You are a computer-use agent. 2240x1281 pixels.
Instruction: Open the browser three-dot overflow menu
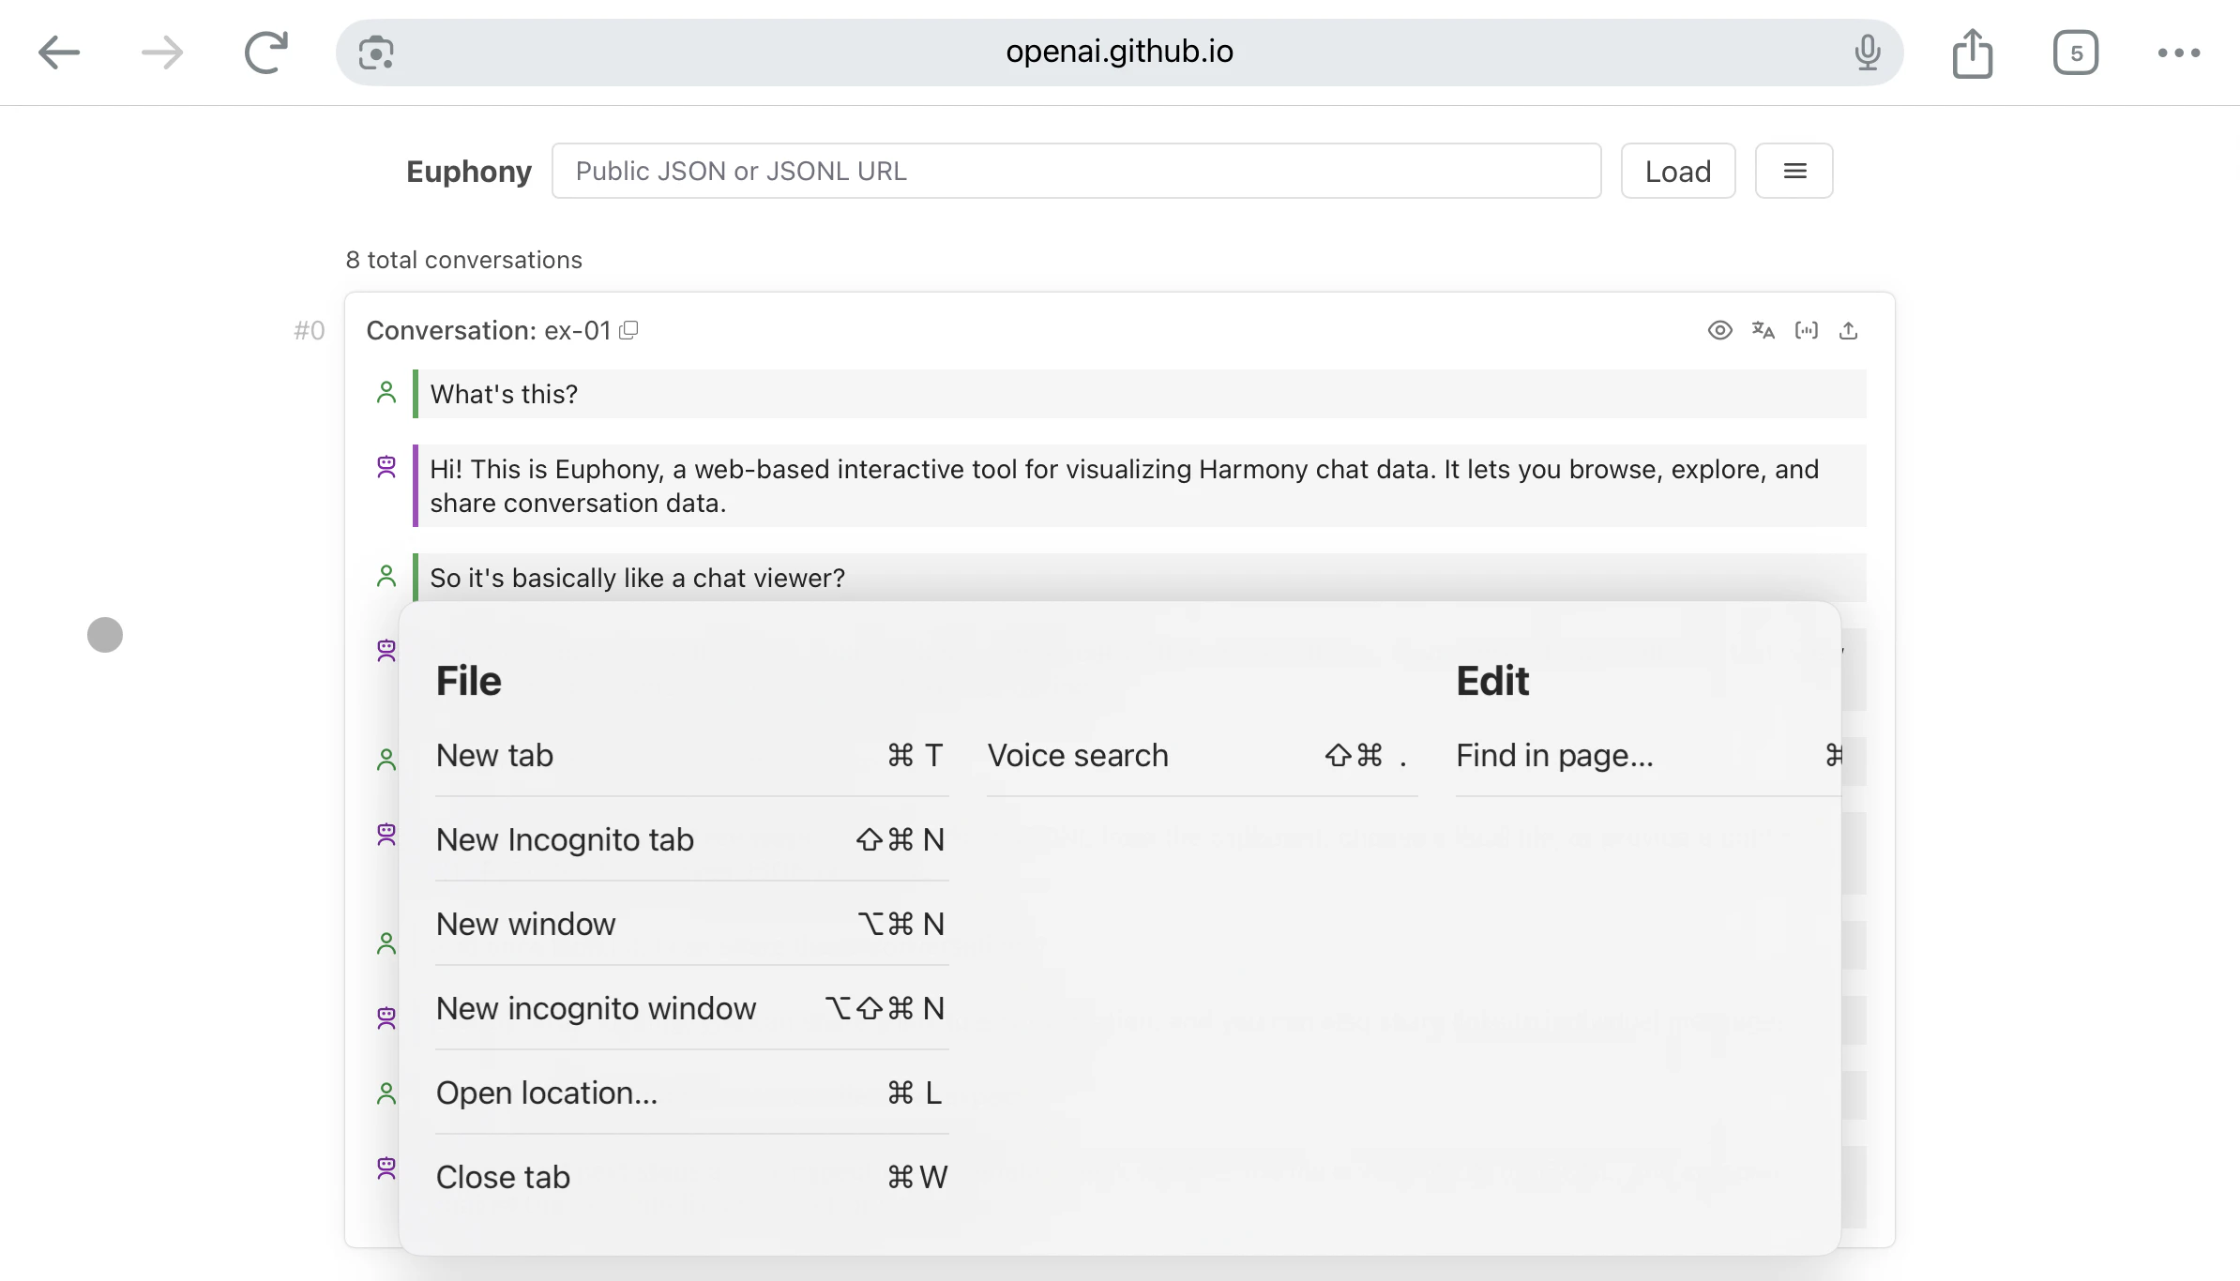coord(2178,53)
